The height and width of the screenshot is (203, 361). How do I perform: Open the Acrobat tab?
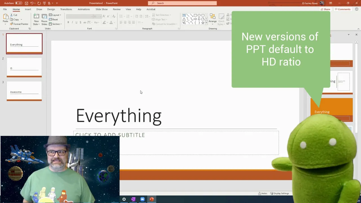click(x=151, y=9)
